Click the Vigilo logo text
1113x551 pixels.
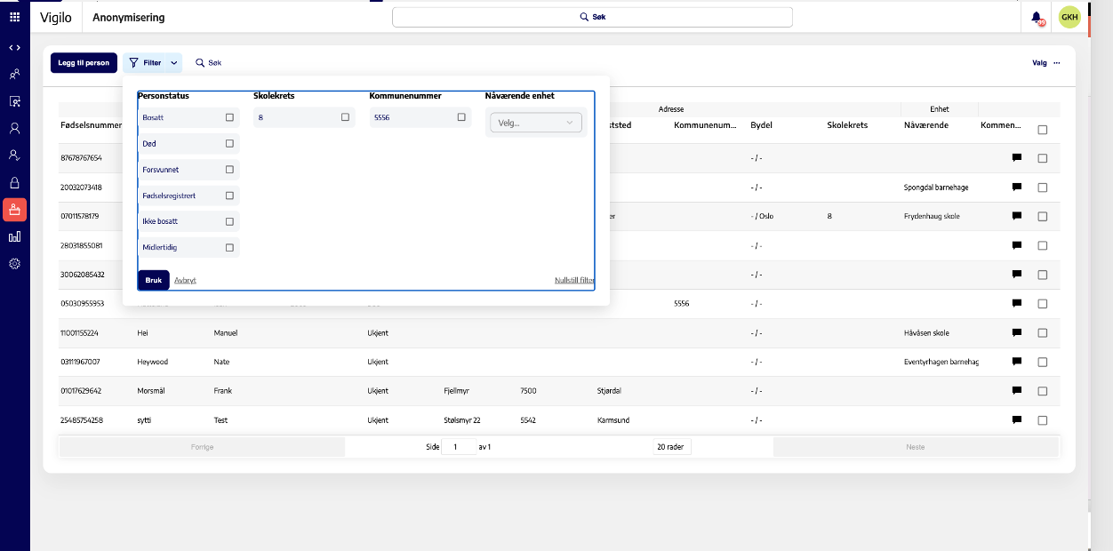[x=56, y=18]
